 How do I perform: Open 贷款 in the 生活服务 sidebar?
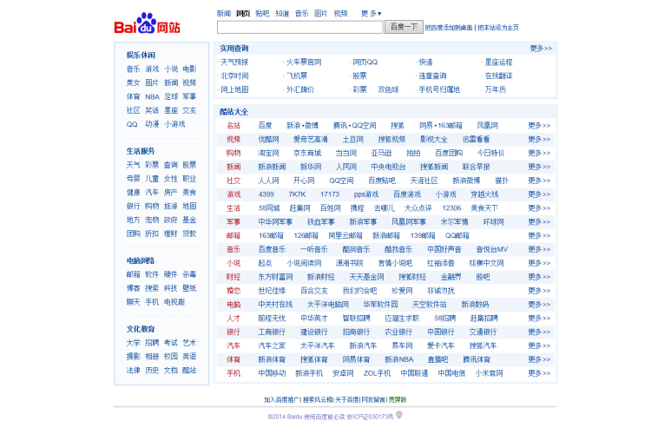click(189, 233)
